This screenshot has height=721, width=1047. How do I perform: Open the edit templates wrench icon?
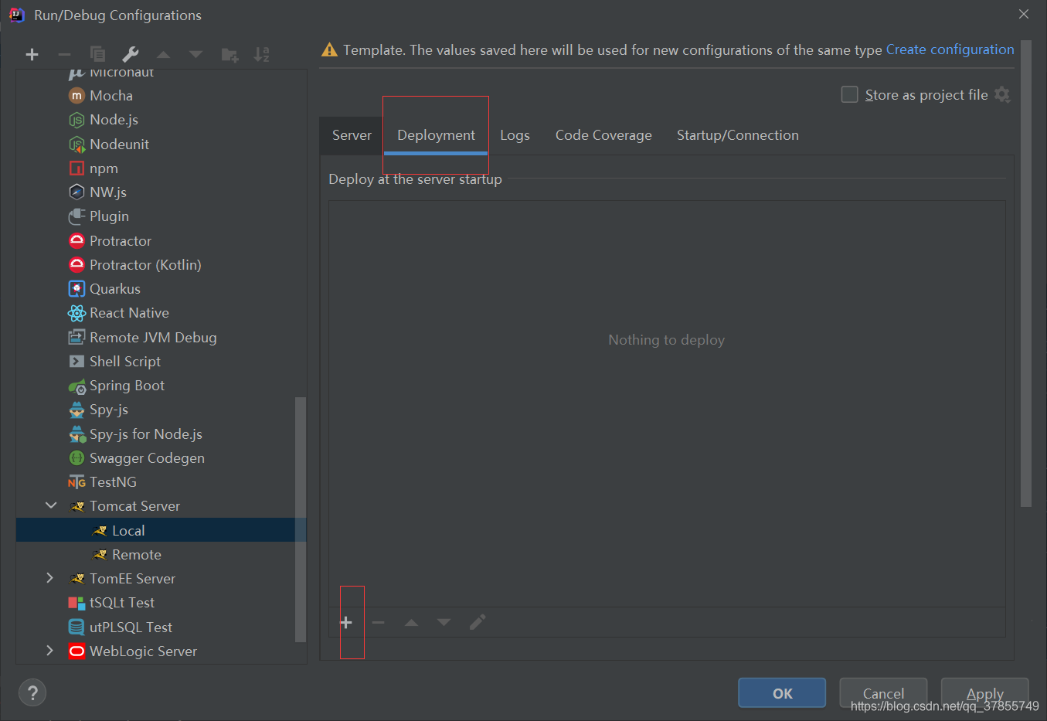pyautogui.click(x=131, y=54)
